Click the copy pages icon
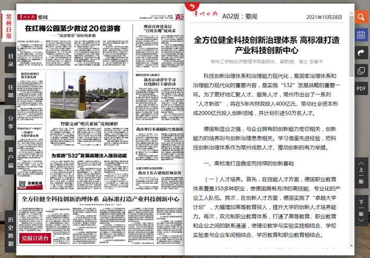The image size is (370, 258). [x=362, y=70]
